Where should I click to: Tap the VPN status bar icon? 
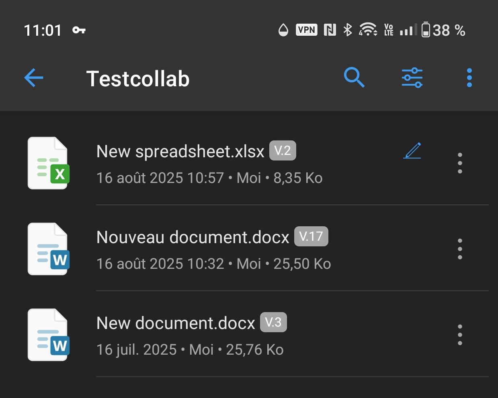pos(307,30)
